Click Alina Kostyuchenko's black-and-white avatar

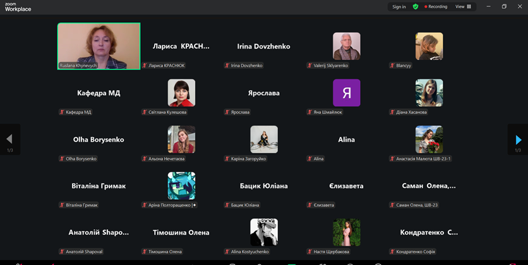(264, 232)
